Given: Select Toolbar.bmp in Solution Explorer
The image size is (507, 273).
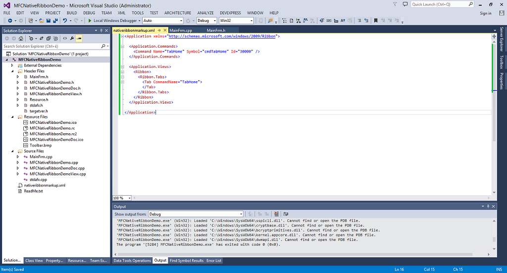Looking at the screenshot, I should click(41, 145).
